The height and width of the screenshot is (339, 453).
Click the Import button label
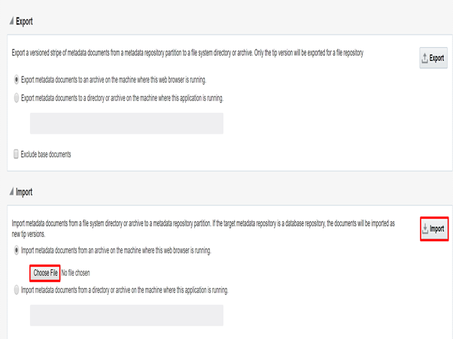(x=436, y=229)
